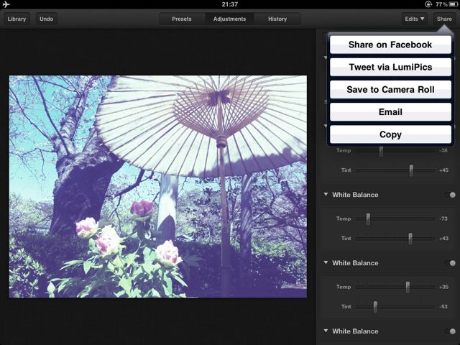
Task: Tap White Balance title above Temp -73
Action: (355, 195)
